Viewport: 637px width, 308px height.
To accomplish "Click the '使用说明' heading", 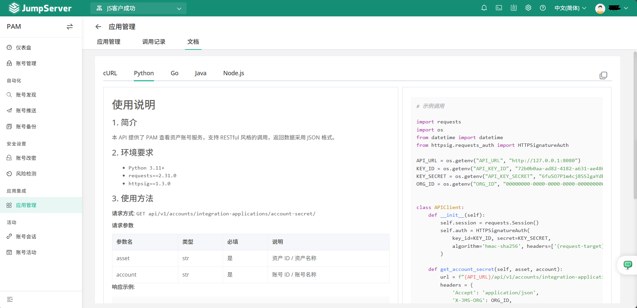I will point(133,105).
